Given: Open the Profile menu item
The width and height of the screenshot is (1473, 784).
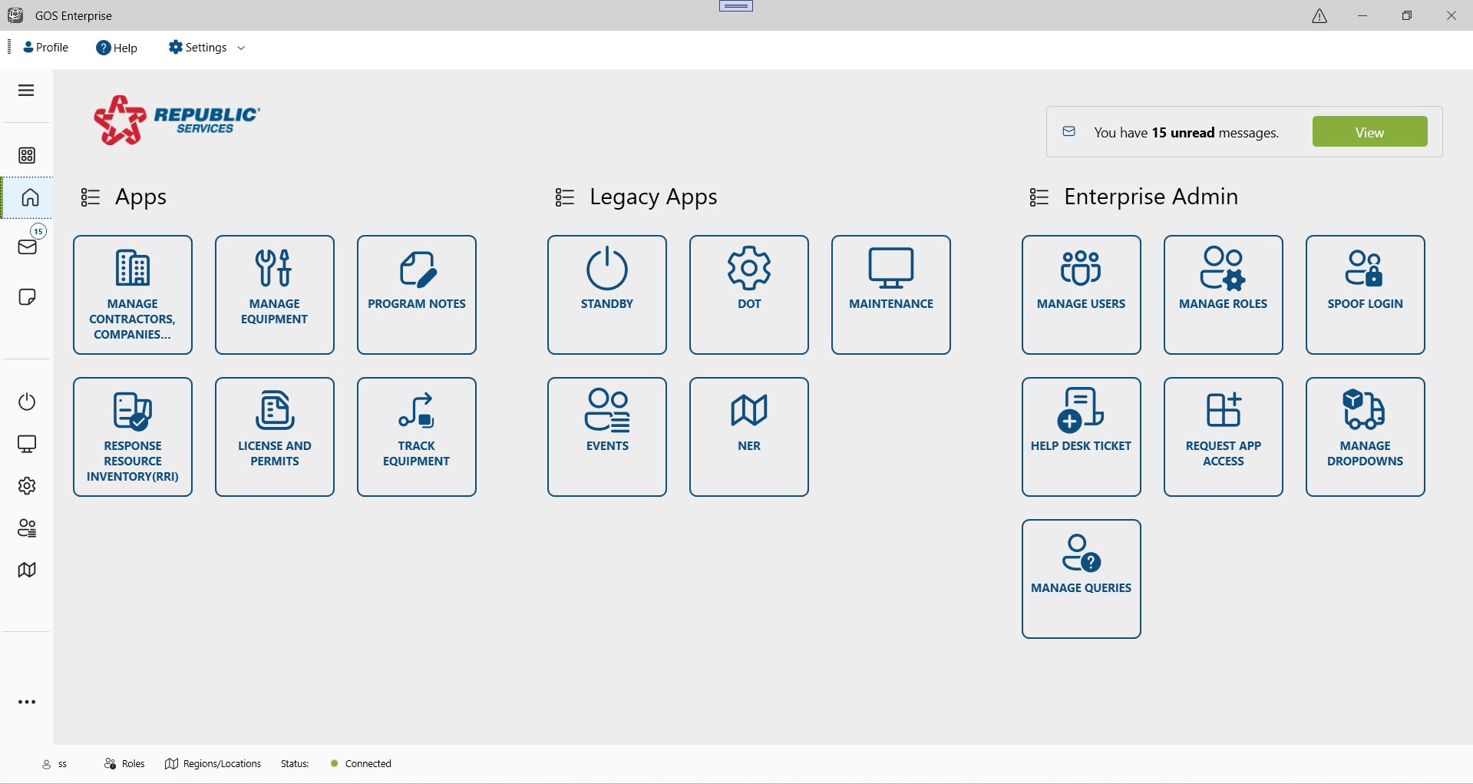Looking at the screenshot, I should point(46,48).
